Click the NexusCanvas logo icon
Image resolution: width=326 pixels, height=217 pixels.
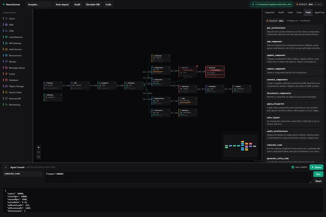pyautogui.click(x=4, y=4)
